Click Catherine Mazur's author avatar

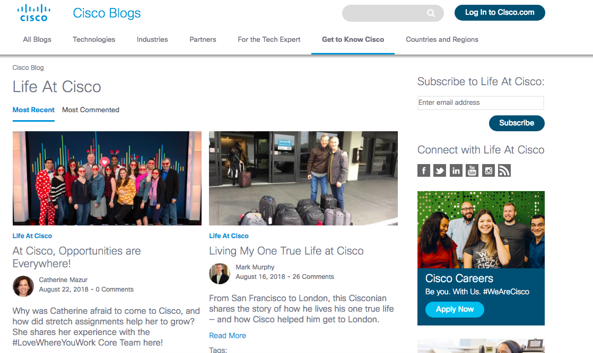(23, 286)
